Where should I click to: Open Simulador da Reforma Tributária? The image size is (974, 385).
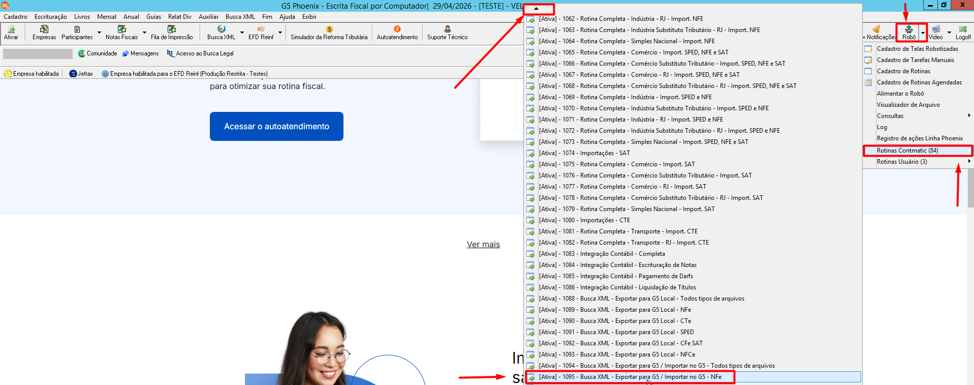pos(329,33)
